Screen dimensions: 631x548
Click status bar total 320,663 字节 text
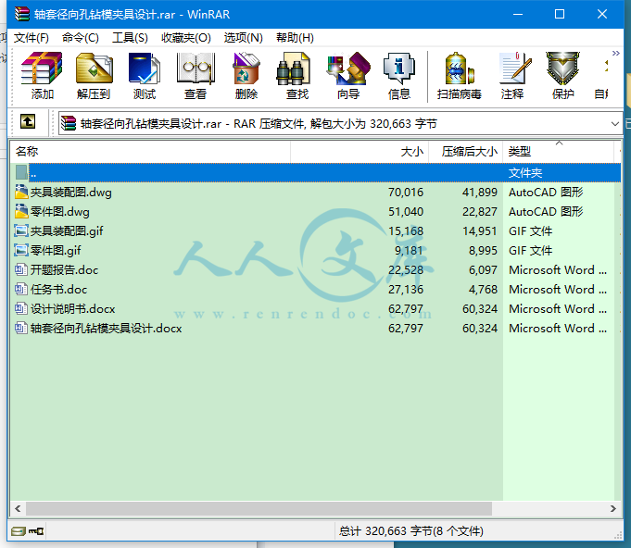[410, 531]
